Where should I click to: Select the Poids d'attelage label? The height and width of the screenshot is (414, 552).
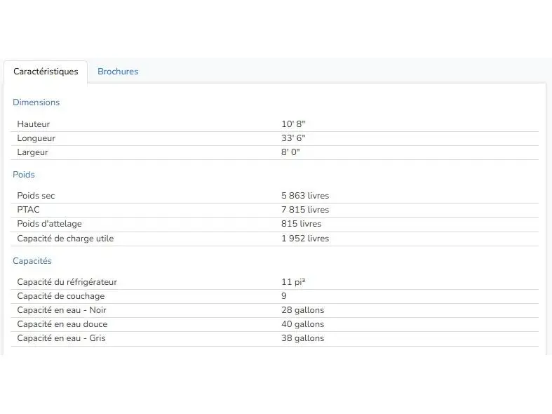pyautogui.click(x=49, y=224)
